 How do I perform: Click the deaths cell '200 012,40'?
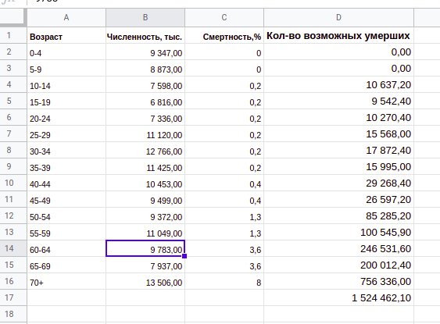click(338, 265)
